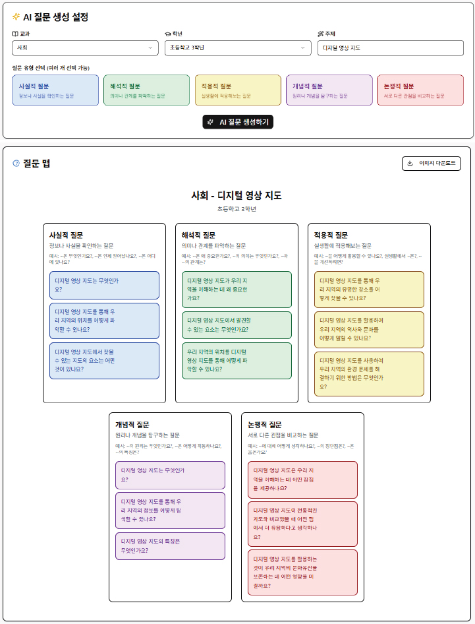Click first blue card in the 사실적 질문 column
Viewport: 475px width, 624px height.
tap(104, 285)
